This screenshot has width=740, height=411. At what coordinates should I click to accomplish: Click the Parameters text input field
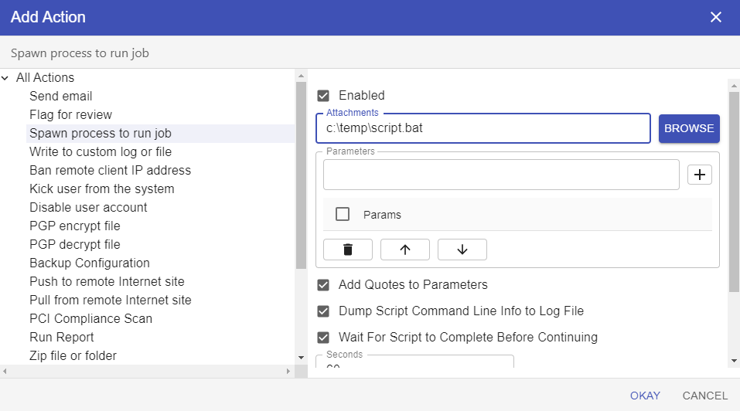[x=501, y=175]
